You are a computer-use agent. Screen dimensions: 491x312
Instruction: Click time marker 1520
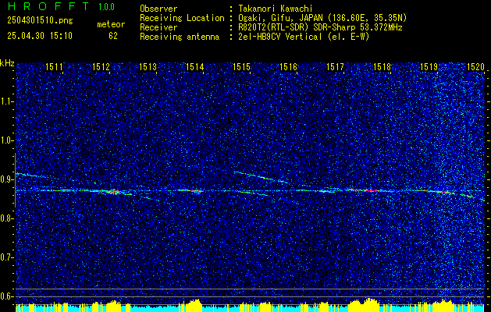475,67
